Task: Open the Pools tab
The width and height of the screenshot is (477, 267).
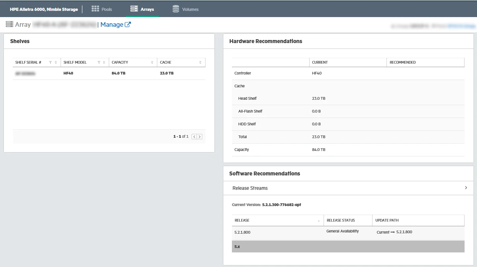Action: [x=102, y=9]
